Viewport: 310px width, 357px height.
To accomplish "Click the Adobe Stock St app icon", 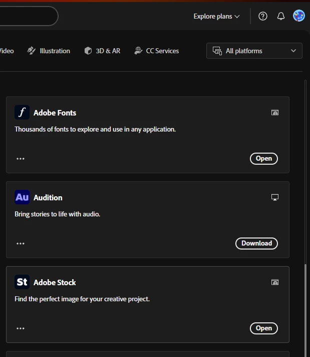I will [x=22, y=282].
